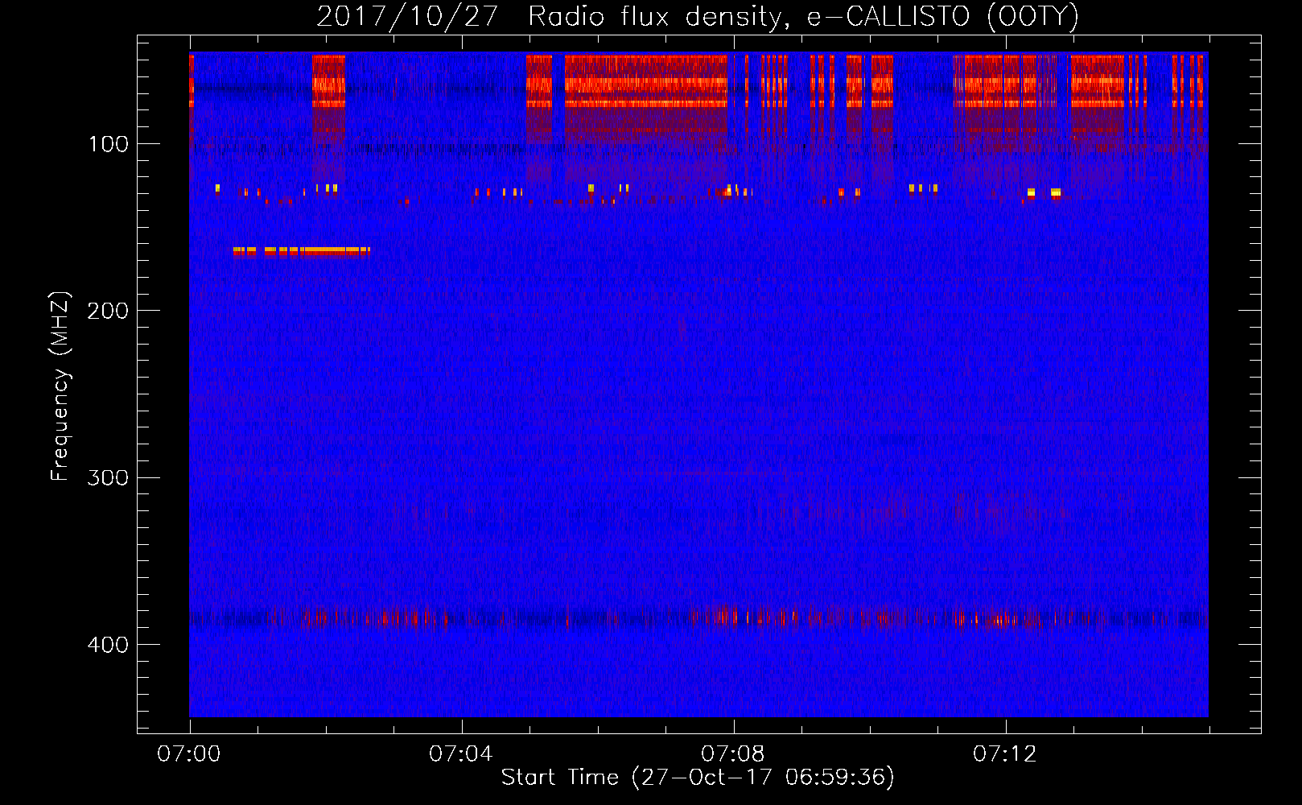Screen dimensions: 1302x805
Task: Click the '100' frequency tick label
Action: [109, 144]
